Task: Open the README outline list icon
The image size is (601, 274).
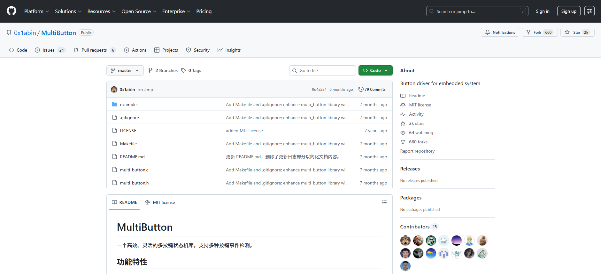Action: (384, 202)
